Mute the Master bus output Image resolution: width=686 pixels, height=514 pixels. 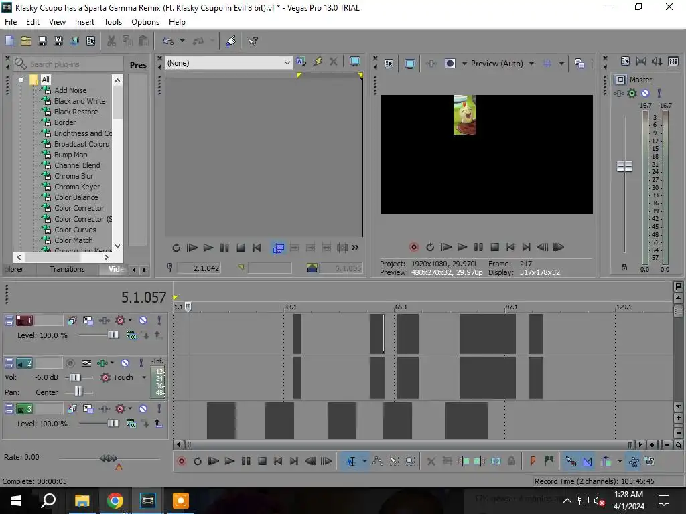645,93
